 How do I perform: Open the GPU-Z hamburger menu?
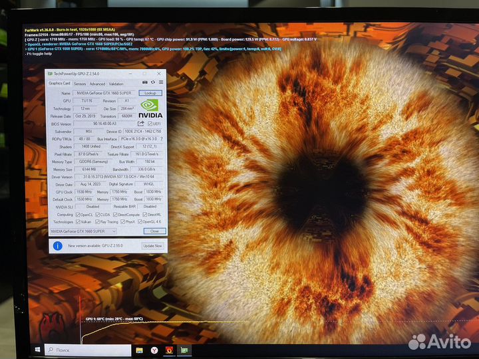point(160,82)
